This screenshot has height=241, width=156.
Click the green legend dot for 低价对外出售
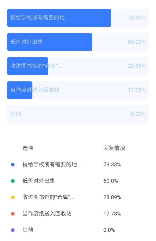coord(13,181)
